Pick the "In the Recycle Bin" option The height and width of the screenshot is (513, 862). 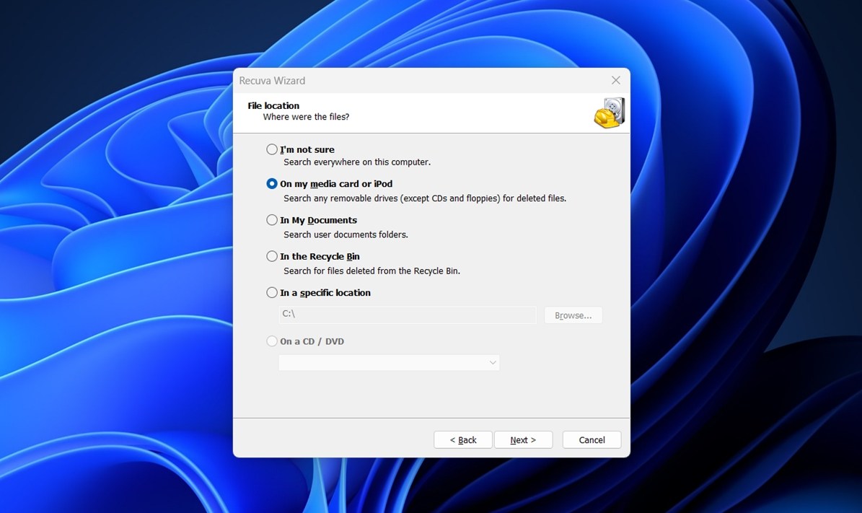(272, 256)
